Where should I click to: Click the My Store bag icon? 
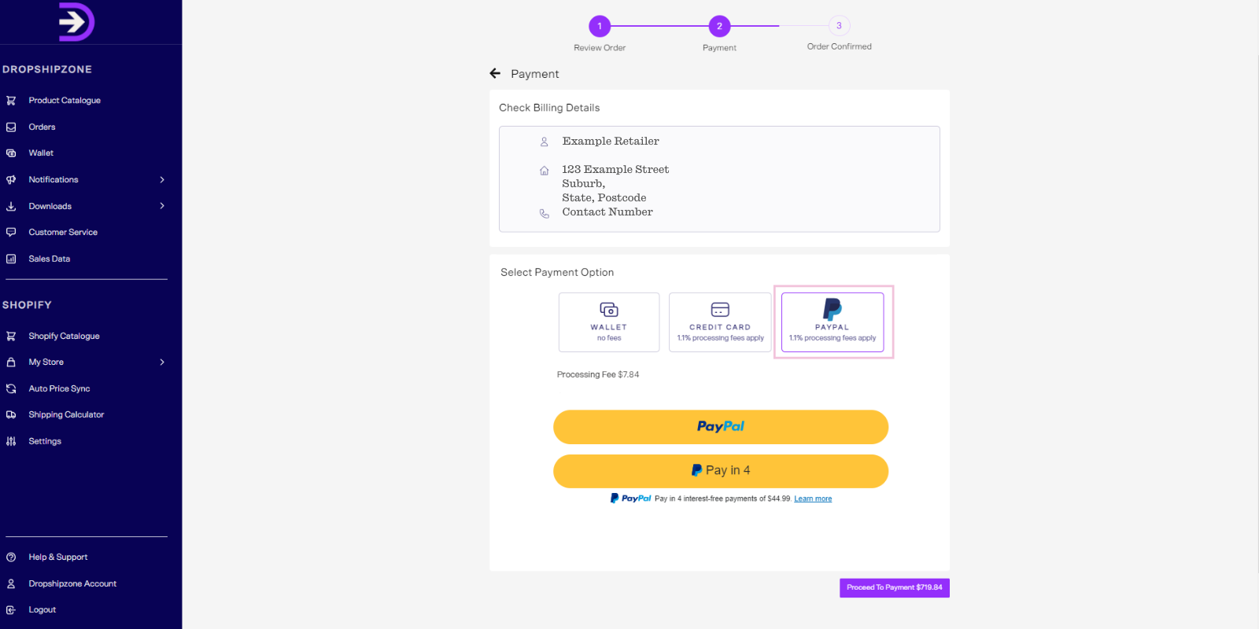[11, 362]
